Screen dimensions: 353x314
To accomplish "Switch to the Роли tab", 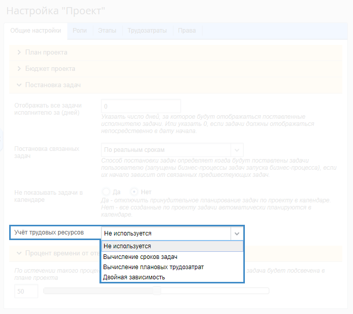I will click(80, 31).
